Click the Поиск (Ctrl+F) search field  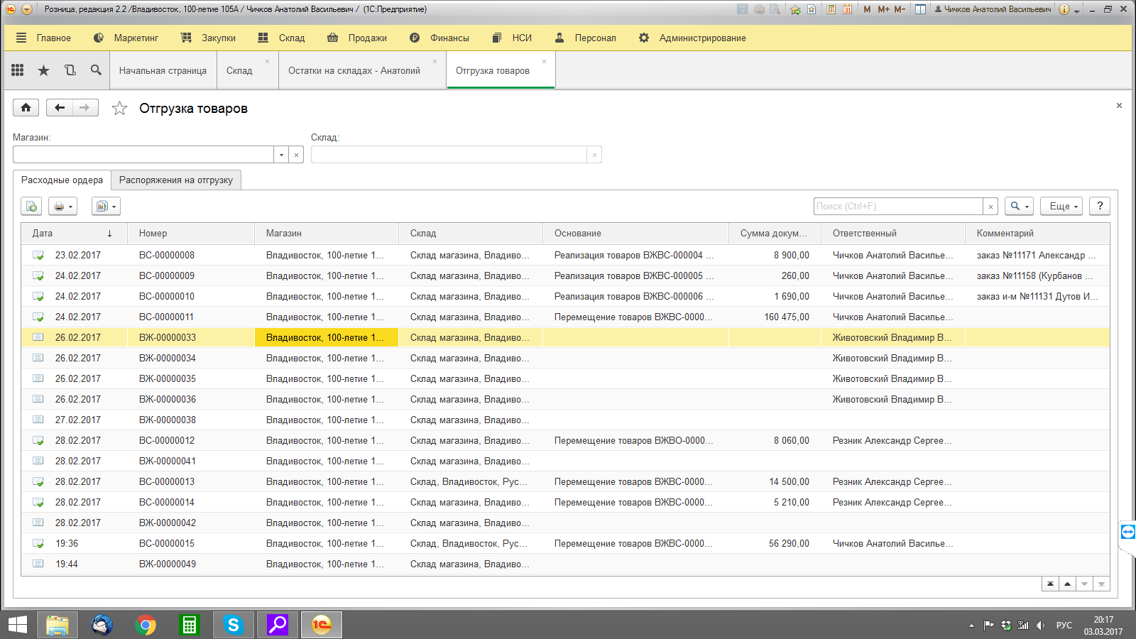click(x=897, y=207)
